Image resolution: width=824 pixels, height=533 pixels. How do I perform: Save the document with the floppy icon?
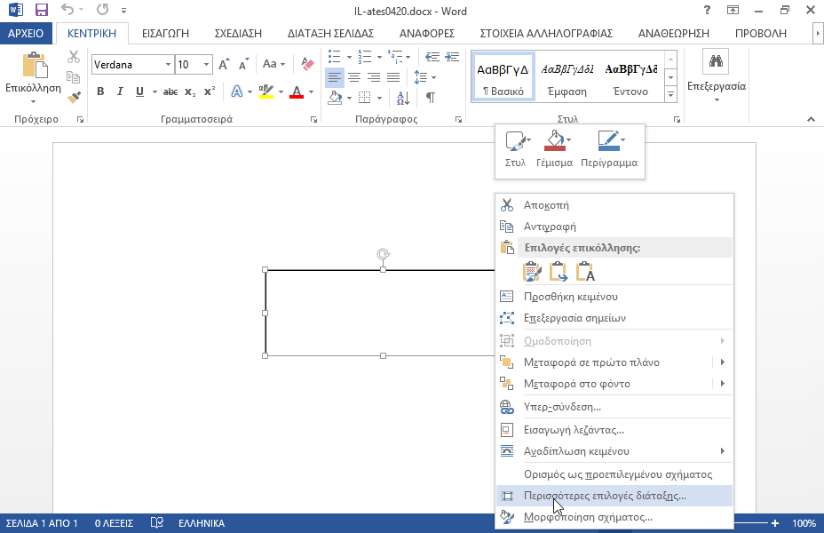pos(41,10)
